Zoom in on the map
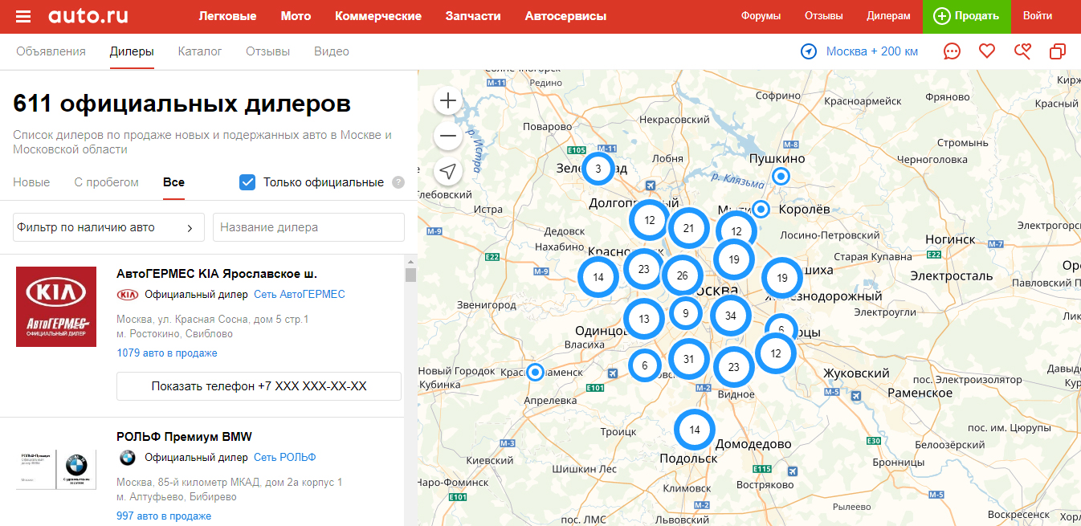1081x526 pixels. point(448,101)
